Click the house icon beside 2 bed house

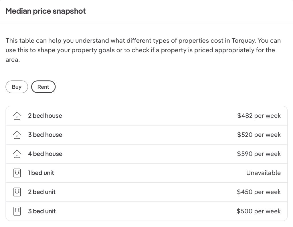pos(17,116)
